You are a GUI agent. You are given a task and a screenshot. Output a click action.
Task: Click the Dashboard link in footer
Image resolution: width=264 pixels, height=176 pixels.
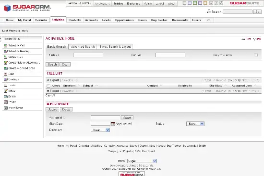pyautogui.click(x=148, y=151)
